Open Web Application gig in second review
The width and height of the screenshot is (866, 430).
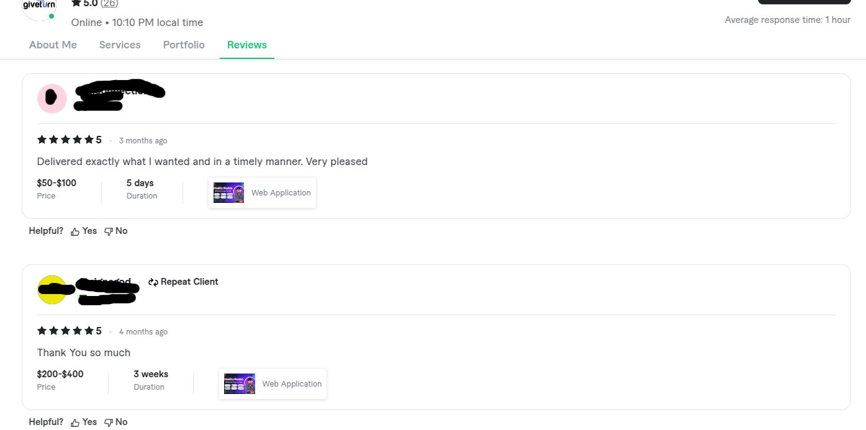pyautogui.click(x=273, y=384)
